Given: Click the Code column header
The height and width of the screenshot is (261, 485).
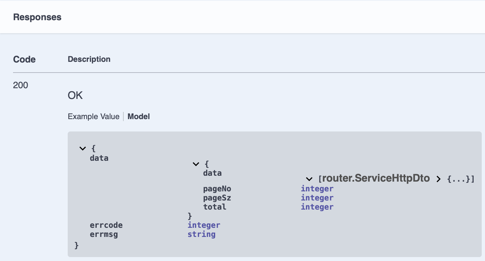Looking at the screenshot, I should tap(24, 60).
